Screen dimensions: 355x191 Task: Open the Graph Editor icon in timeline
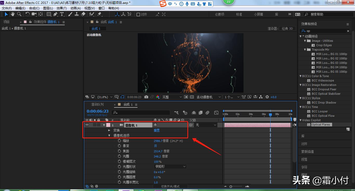pos(216,113)
